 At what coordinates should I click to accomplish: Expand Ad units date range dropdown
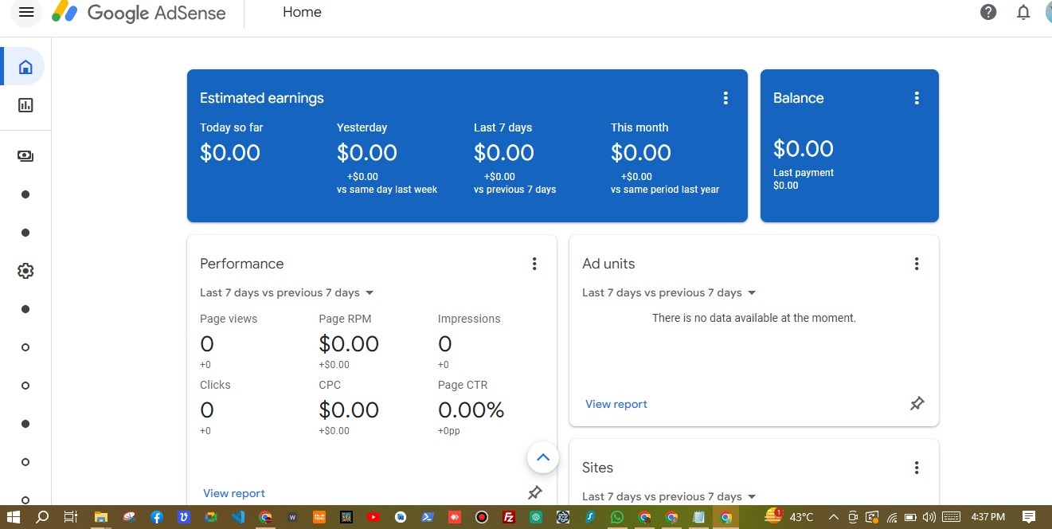(669, 292)
